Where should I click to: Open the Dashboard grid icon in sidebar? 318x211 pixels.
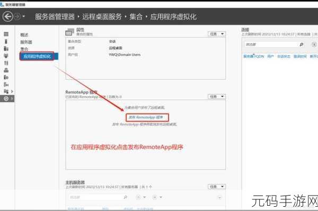pyautogui.click(x=6, y=34)
